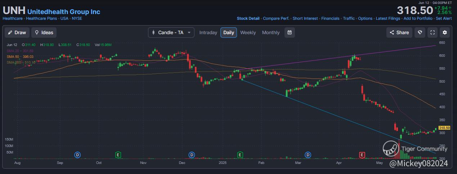Click the SMA 50 legend label

[20, 56]
